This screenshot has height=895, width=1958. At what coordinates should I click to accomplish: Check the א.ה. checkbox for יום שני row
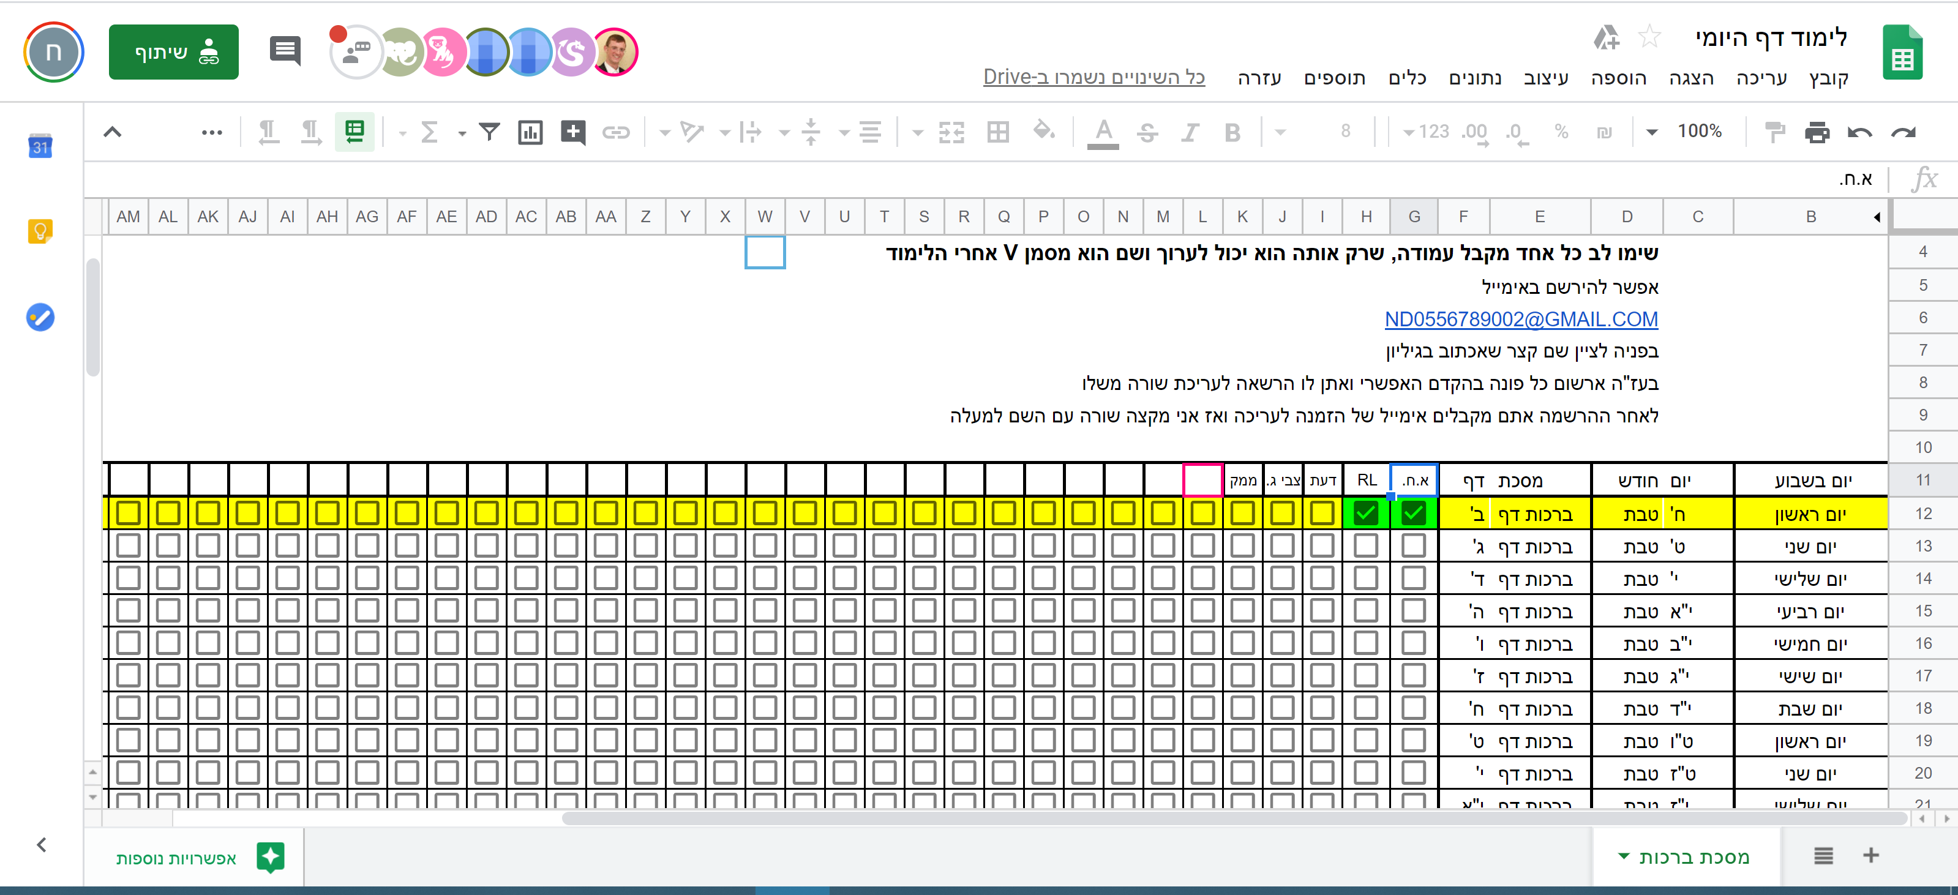tap(1412, 545)
